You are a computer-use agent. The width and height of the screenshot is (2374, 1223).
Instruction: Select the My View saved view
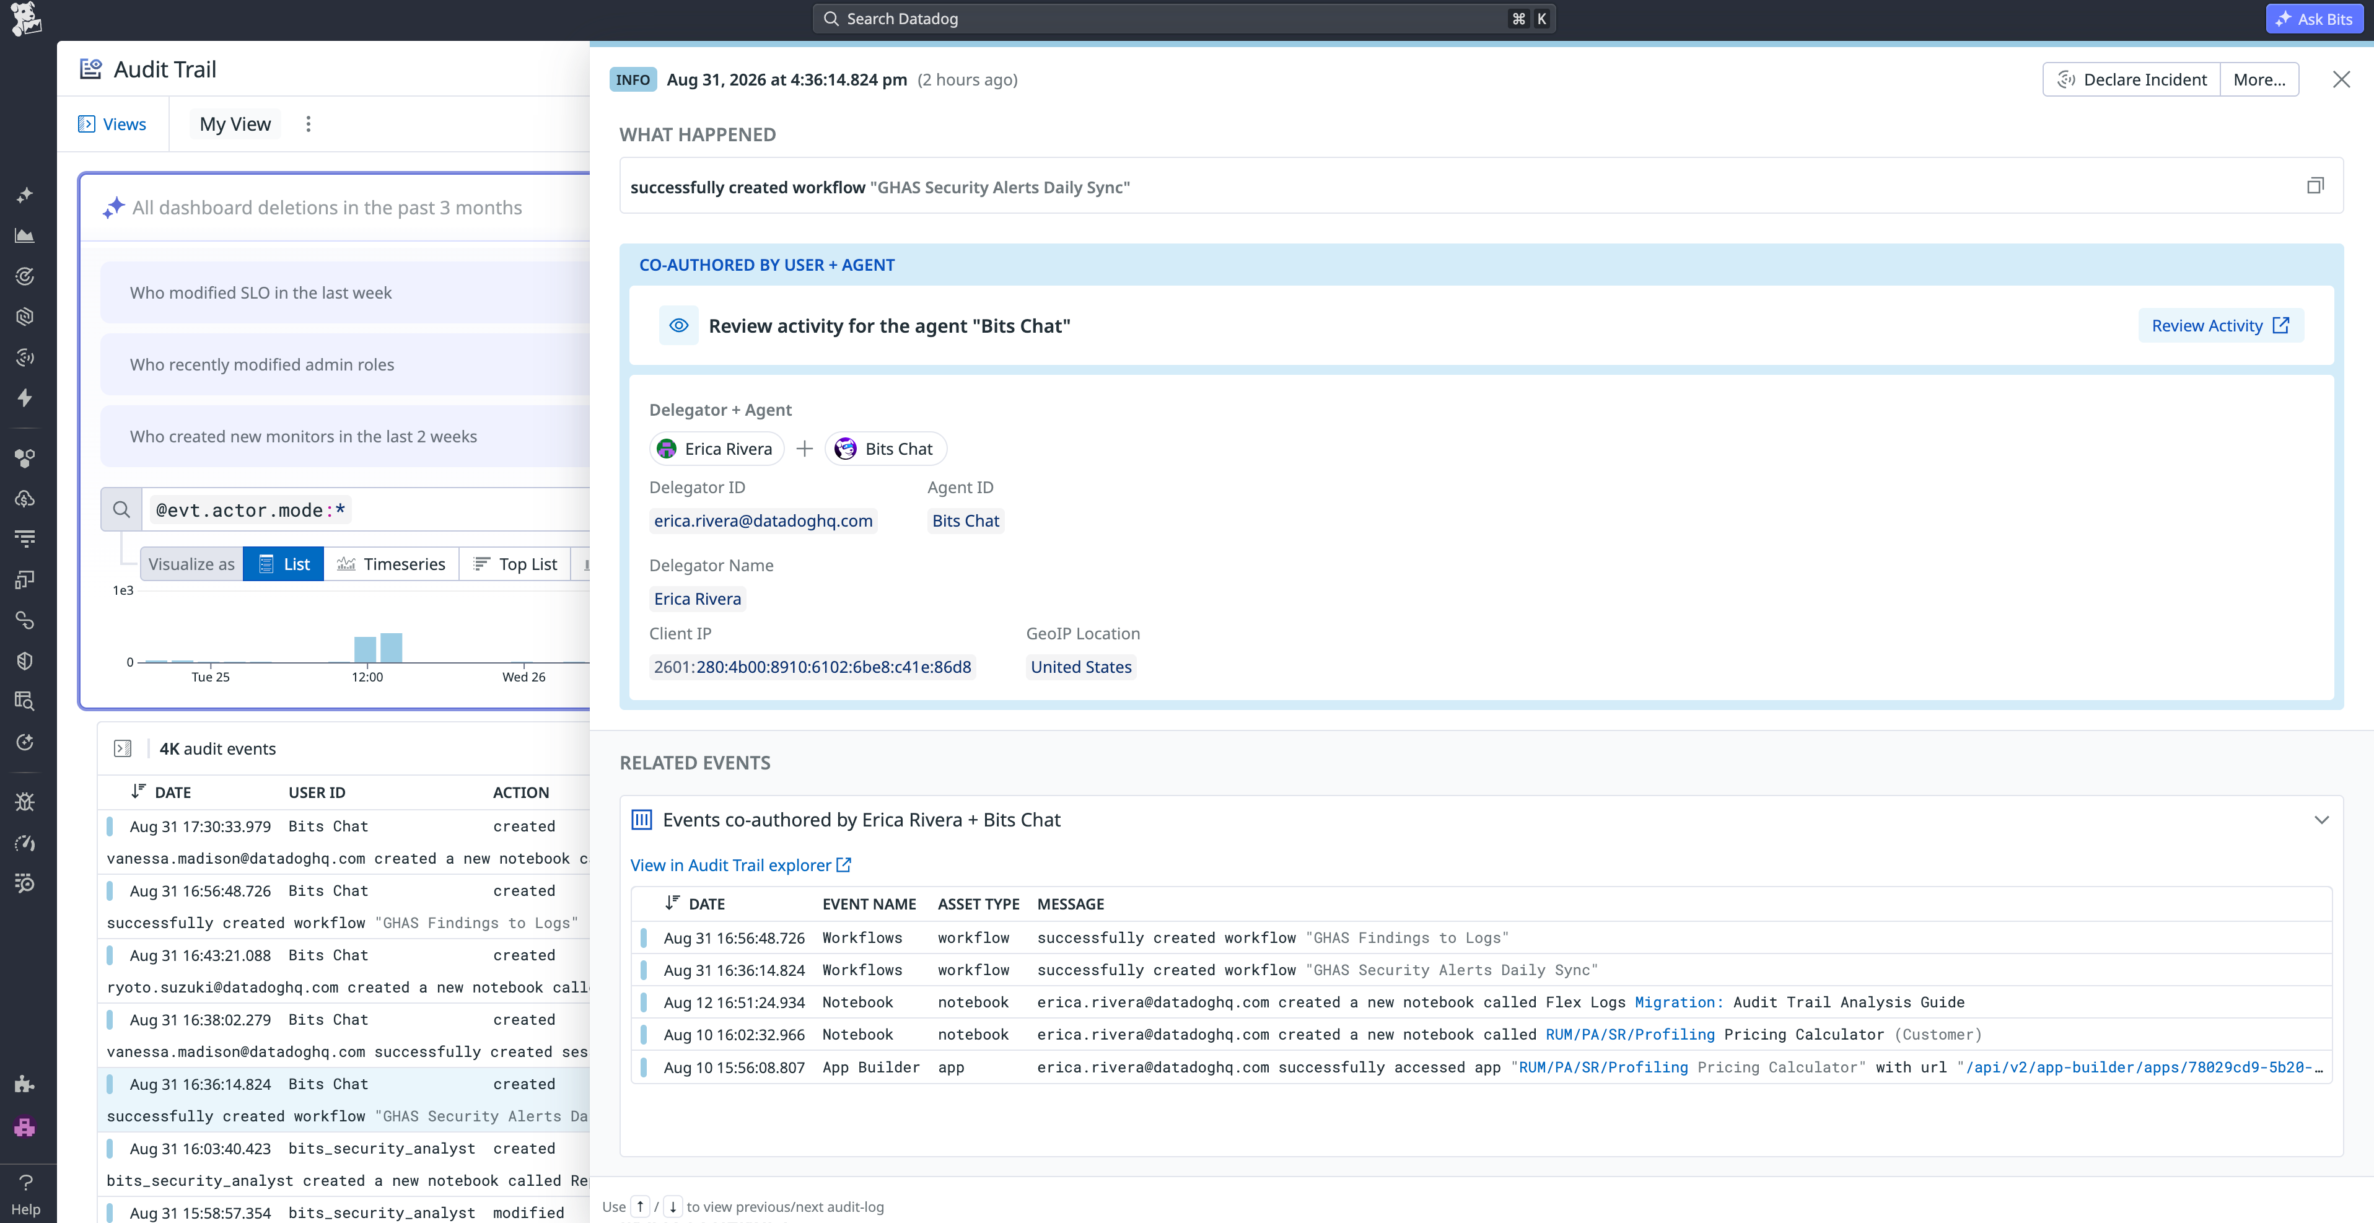235,123
